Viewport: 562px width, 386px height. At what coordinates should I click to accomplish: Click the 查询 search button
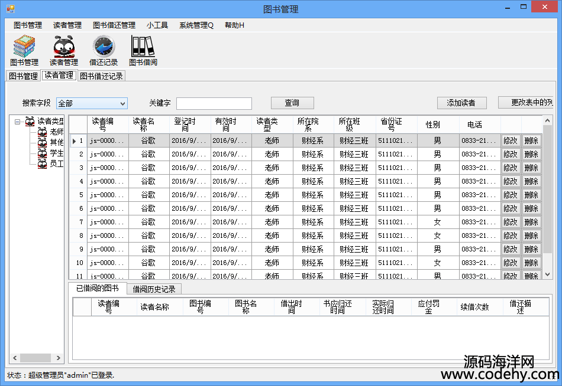tap(292, 103)
